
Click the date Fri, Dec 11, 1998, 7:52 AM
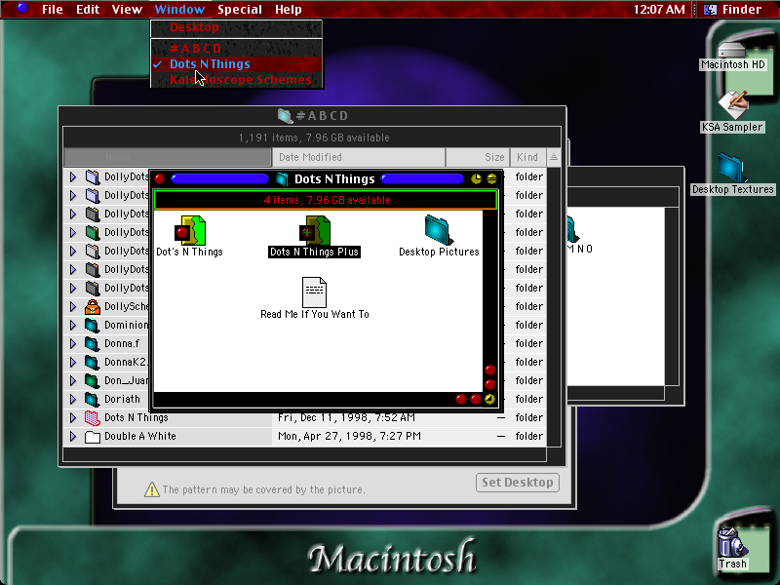click(x=347, y=418)
